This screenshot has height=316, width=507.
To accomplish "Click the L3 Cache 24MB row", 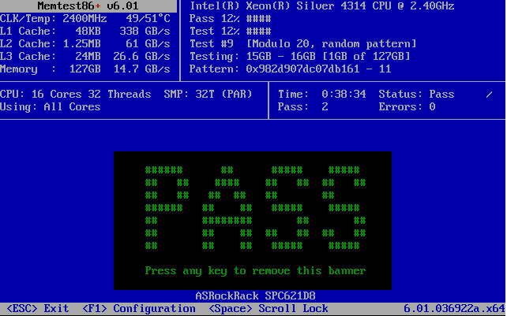I will [x=85, y=57].
